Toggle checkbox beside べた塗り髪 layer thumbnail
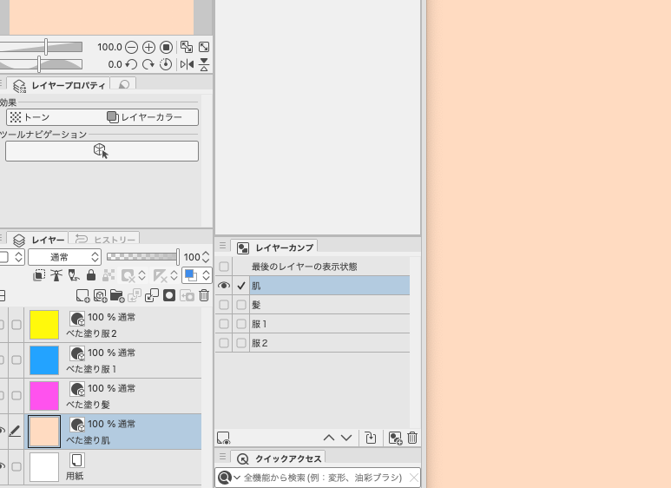Viewport: 671px width, 488px height. (x=16, y=396)
